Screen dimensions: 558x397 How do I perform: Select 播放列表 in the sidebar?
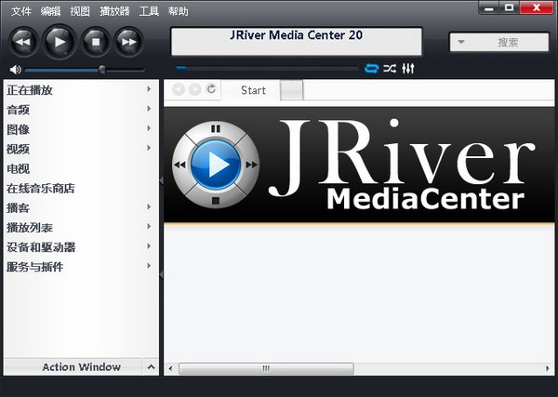30,228
